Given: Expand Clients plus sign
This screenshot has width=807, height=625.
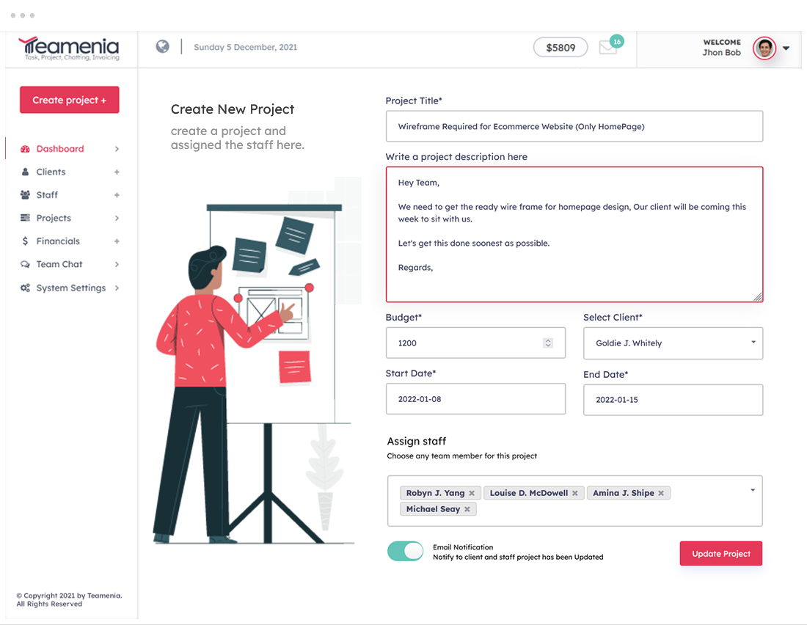Looking at the screenshot, I should (x=117, y=172).
